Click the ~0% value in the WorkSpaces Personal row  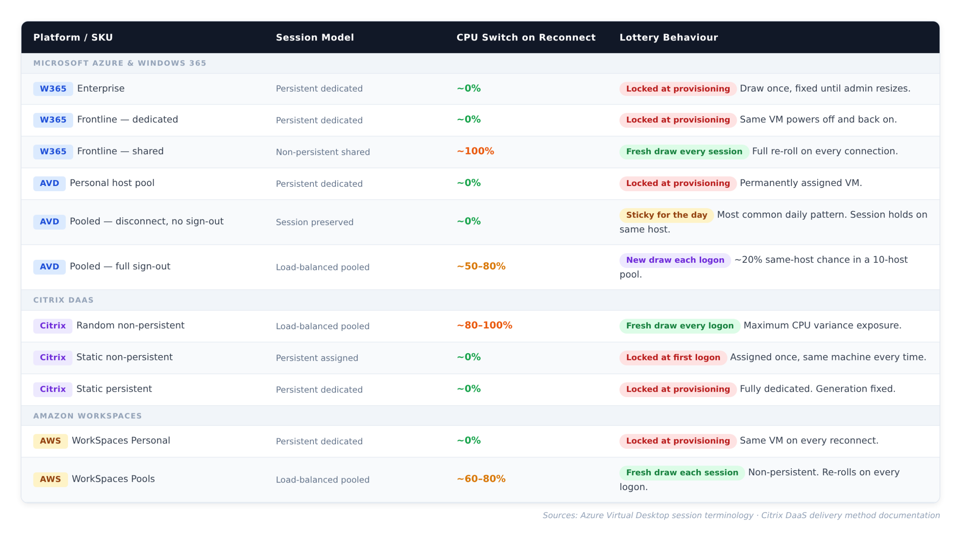click(468, 440)
